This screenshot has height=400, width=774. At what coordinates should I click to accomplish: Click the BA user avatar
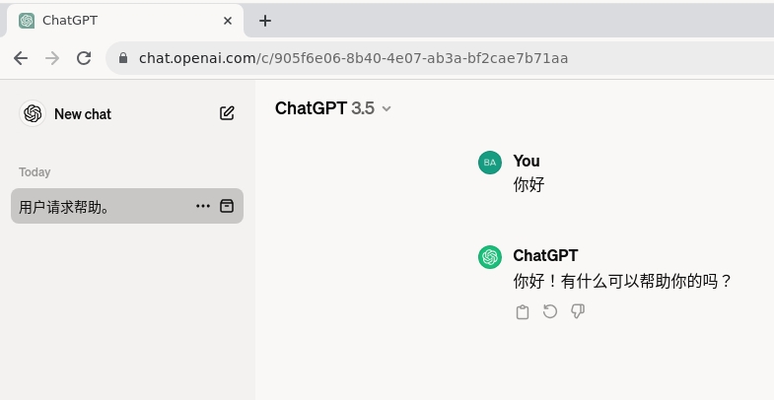coord(490,163)
